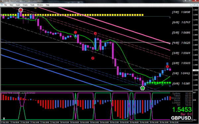
Task: Click the chart icon left of File menu
Action: (x=2, y=5)
